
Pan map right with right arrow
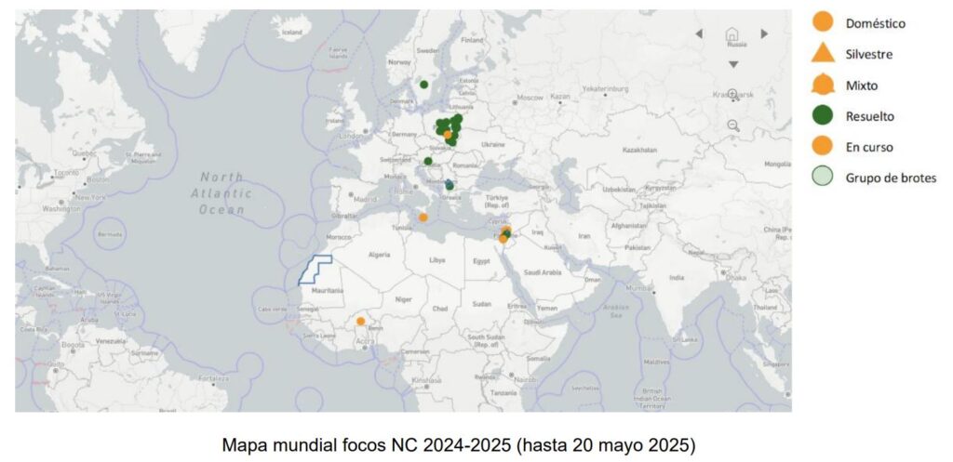tap(764, 34)
